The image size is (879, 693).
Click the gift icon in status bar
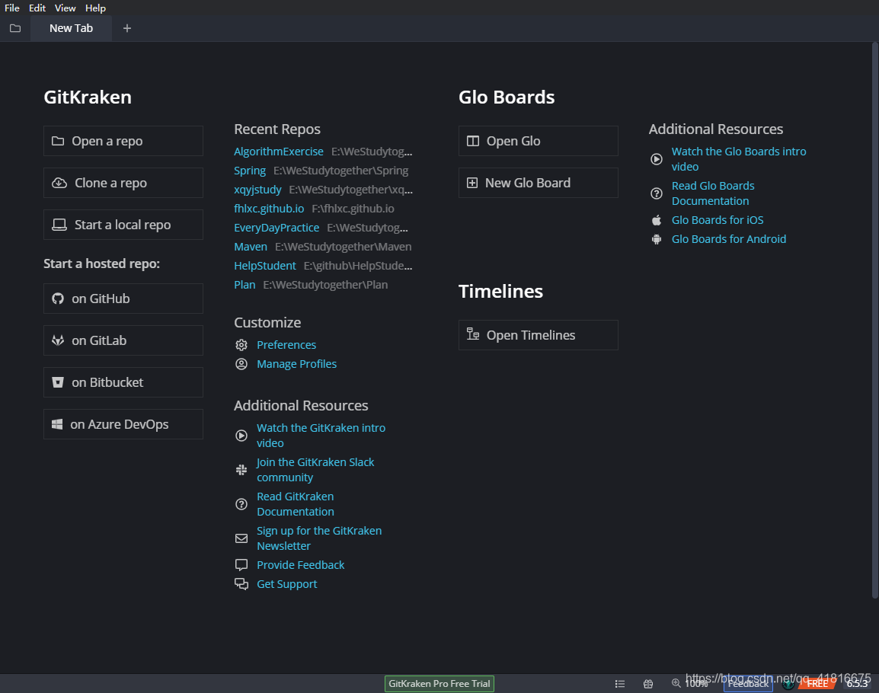coord(648,683)
